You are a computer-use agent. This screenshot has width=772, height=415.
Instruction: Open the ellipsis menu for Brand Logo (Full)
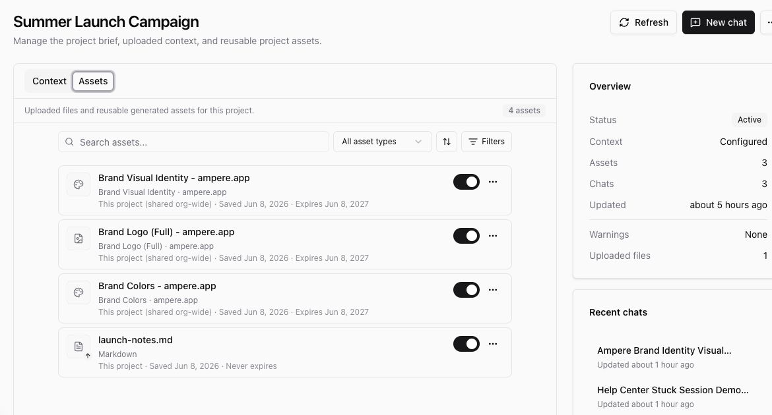pyautogui.click(x=493, y=236)
